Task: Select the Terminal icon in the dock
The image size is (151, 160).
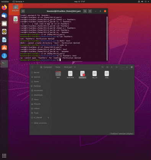Action: coord(4,64)
